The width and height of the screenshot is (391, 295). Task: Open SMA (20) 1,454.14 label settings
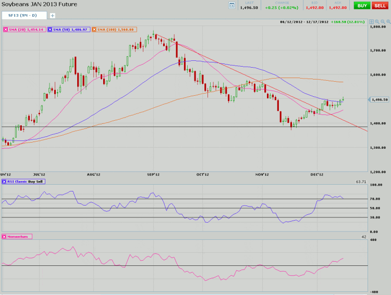28,30
